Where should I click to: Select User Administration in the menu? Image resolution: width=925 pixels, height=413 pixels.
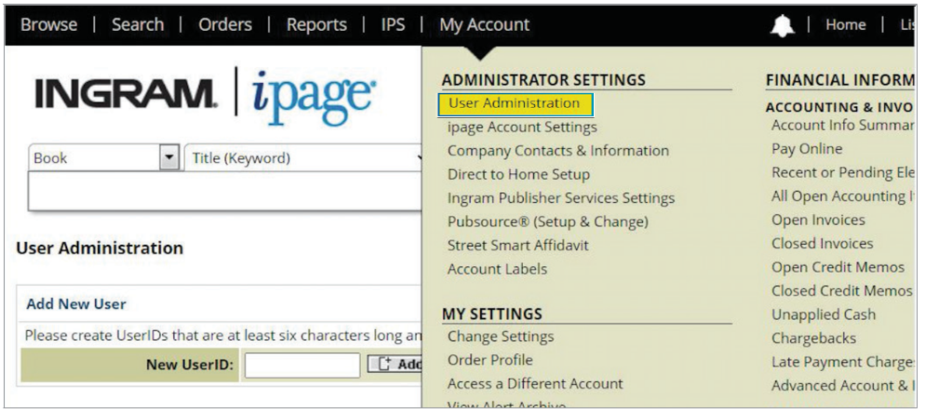click(515, 103)
